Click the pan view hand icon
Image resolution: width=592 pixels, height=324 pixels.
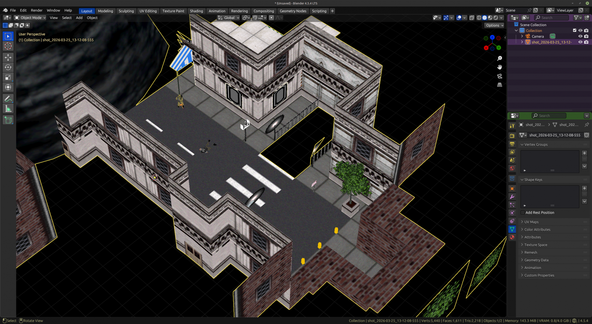pos(499,67)
